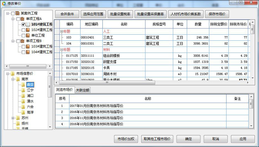The width and height of the screenshot is (259, 147).
Task: Click the project tree horizontal scrollbar thumb
Action: point(28,66)
